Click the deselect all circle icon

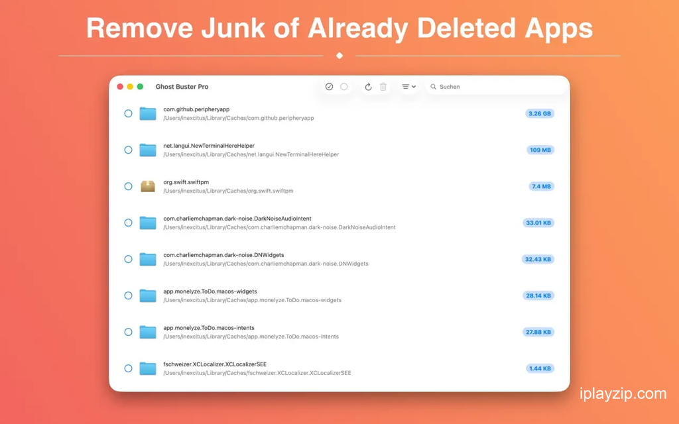click(344, 87)
